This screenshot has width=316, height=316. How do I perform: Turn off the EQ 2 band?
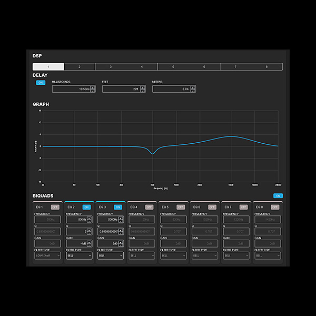(86, 207)
